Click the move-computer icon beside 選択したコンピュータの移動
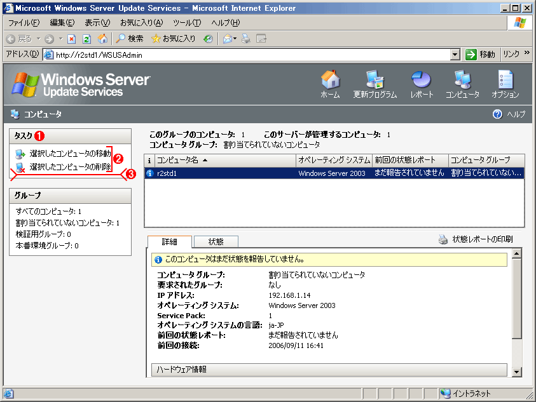 [20, 154]
